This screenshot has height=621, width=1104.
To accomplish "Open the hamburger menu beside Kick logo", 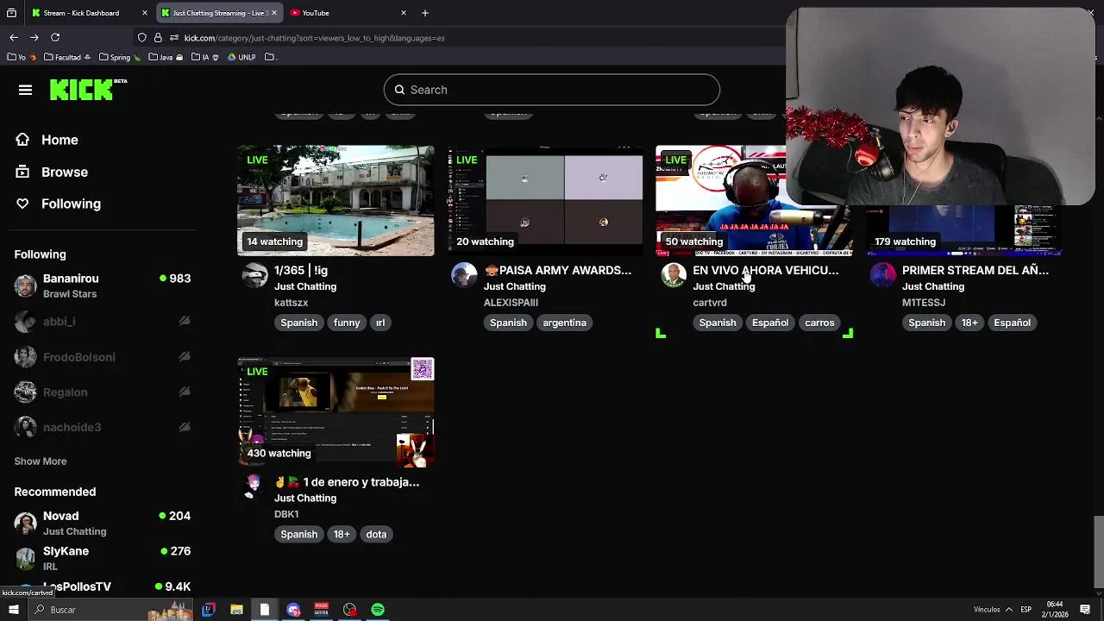I will (x=25, y=90).
